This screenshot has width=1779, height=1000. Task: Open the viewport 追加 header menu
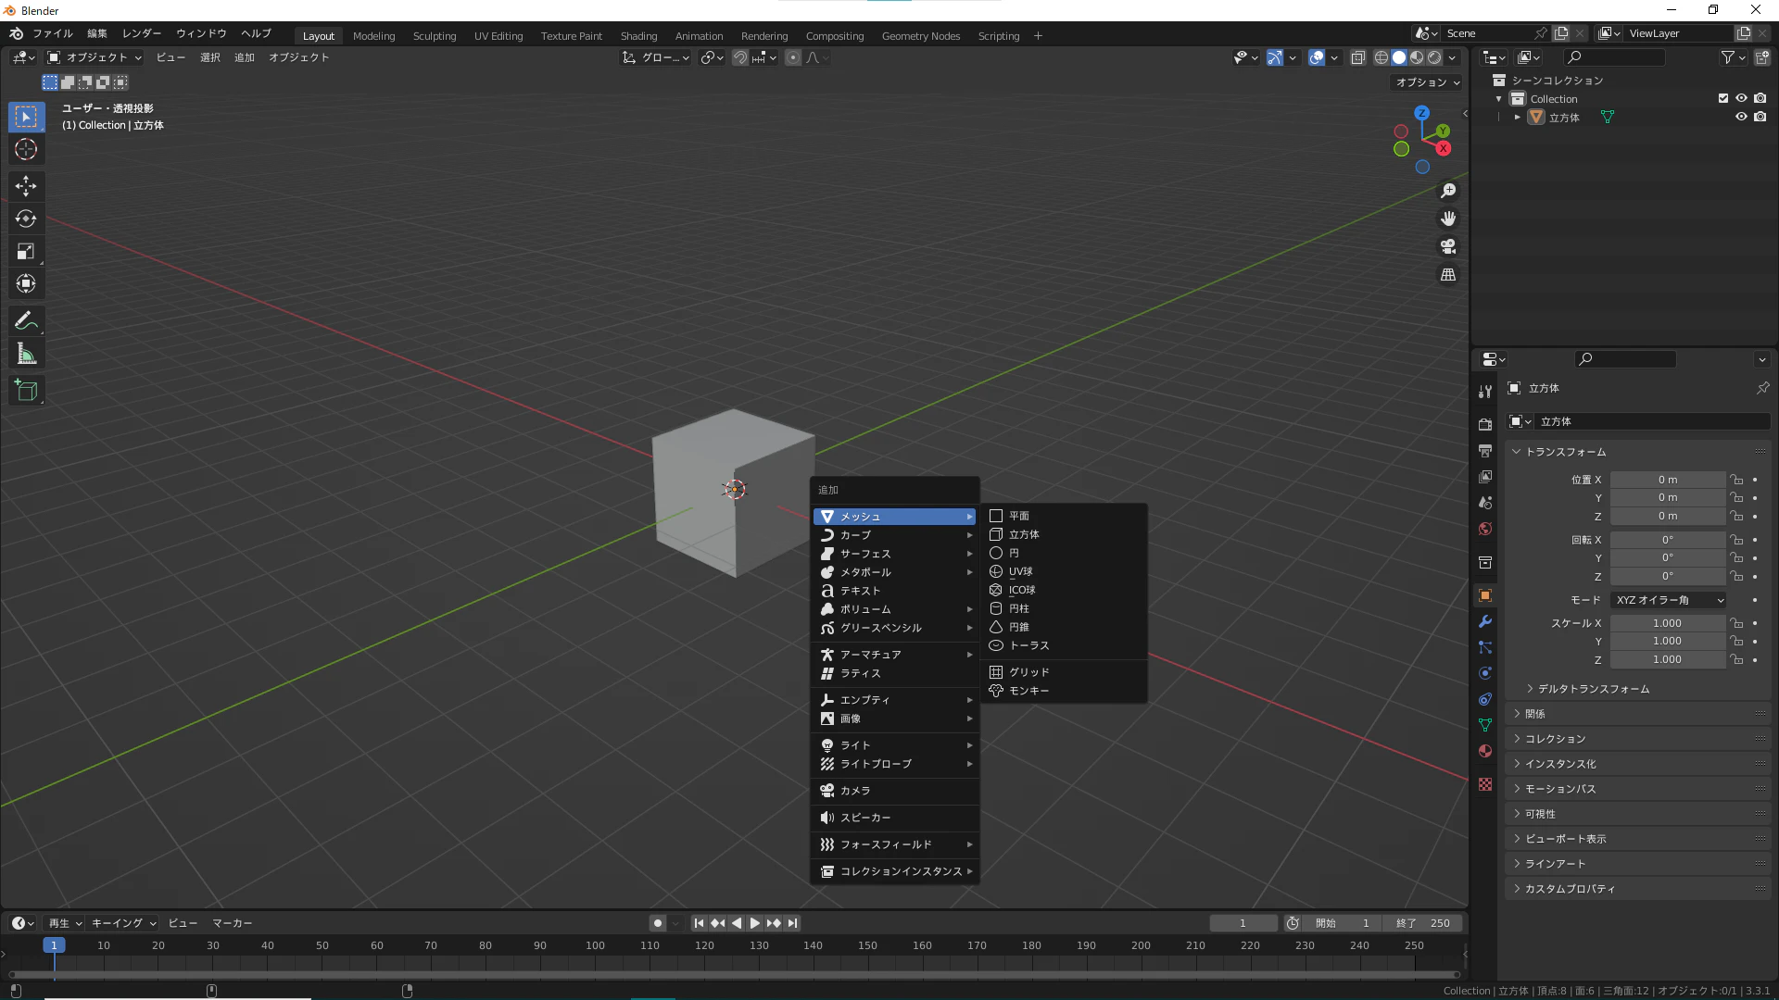(x=244, y=57)
